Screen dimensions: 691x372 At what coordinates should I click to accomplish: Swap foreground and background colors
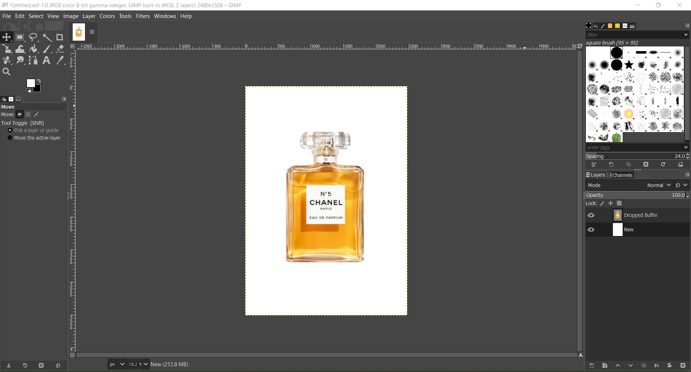coord(39,81)
